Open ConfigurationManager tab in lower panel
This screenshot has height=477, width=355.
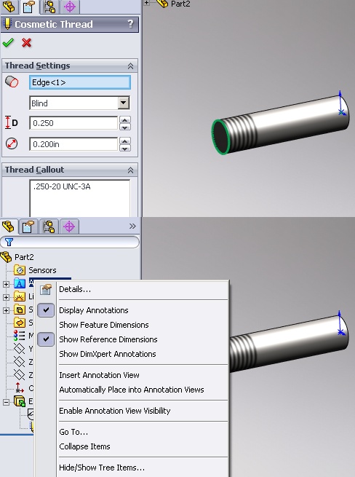[49, 226]
